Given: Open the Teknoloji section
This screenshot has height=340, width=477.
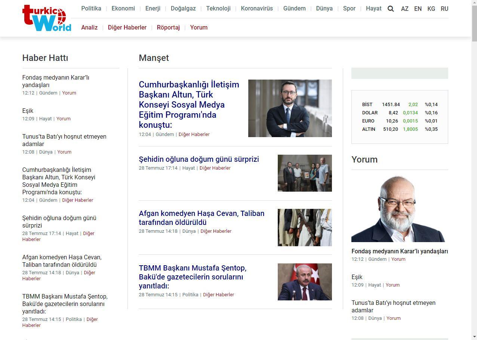Looking at the screenshot, I should (218, 8).
